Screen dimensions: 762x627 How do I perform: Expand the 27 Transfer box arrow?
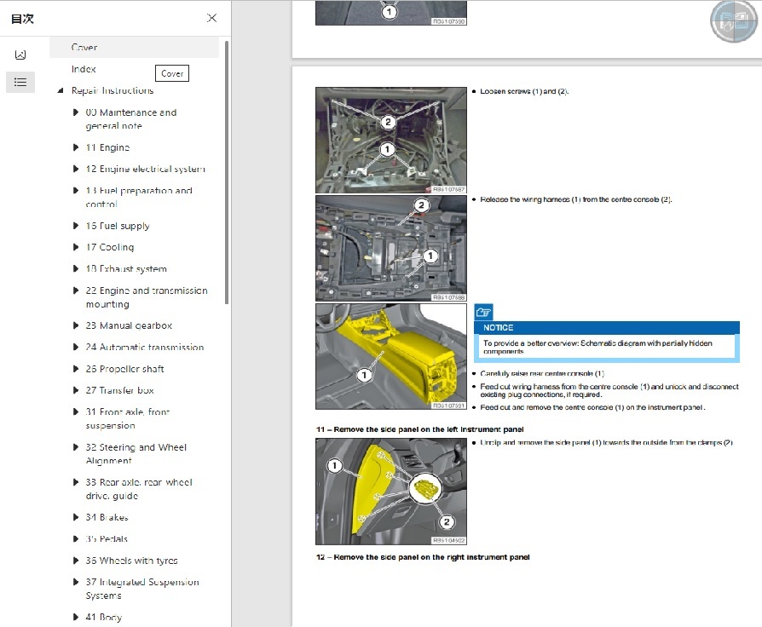click(76, 390)
